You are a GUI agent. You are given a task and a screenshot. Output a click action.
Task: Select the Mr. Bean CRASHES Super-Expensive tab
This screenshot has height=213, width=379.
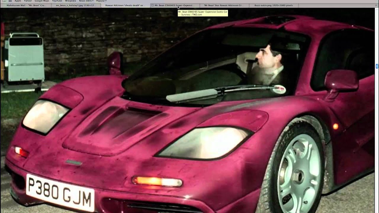tap(175, 5)
